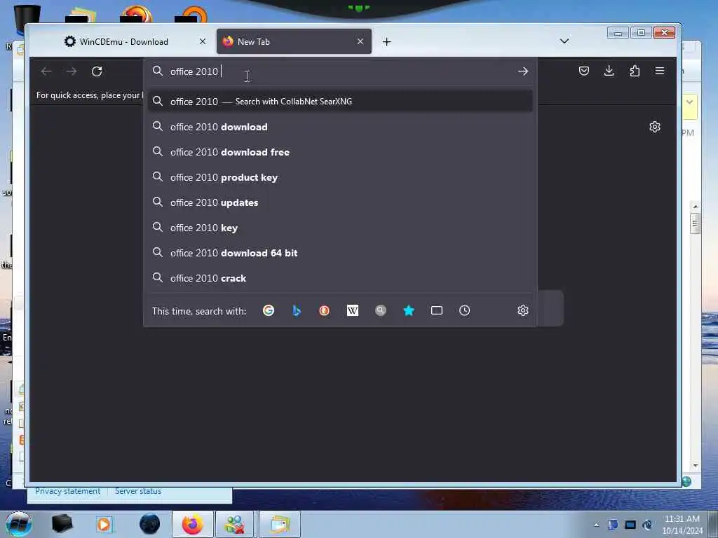This screenshot has height=538, width=718.
Task: Pick the 'office 2010 product key' suggestion
Action: [340, 177]
